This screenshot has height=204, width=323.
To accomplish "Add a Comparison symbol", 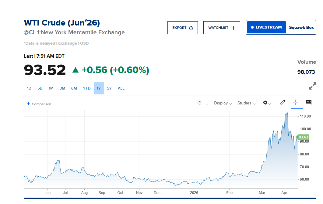I will tap(39, 104).
